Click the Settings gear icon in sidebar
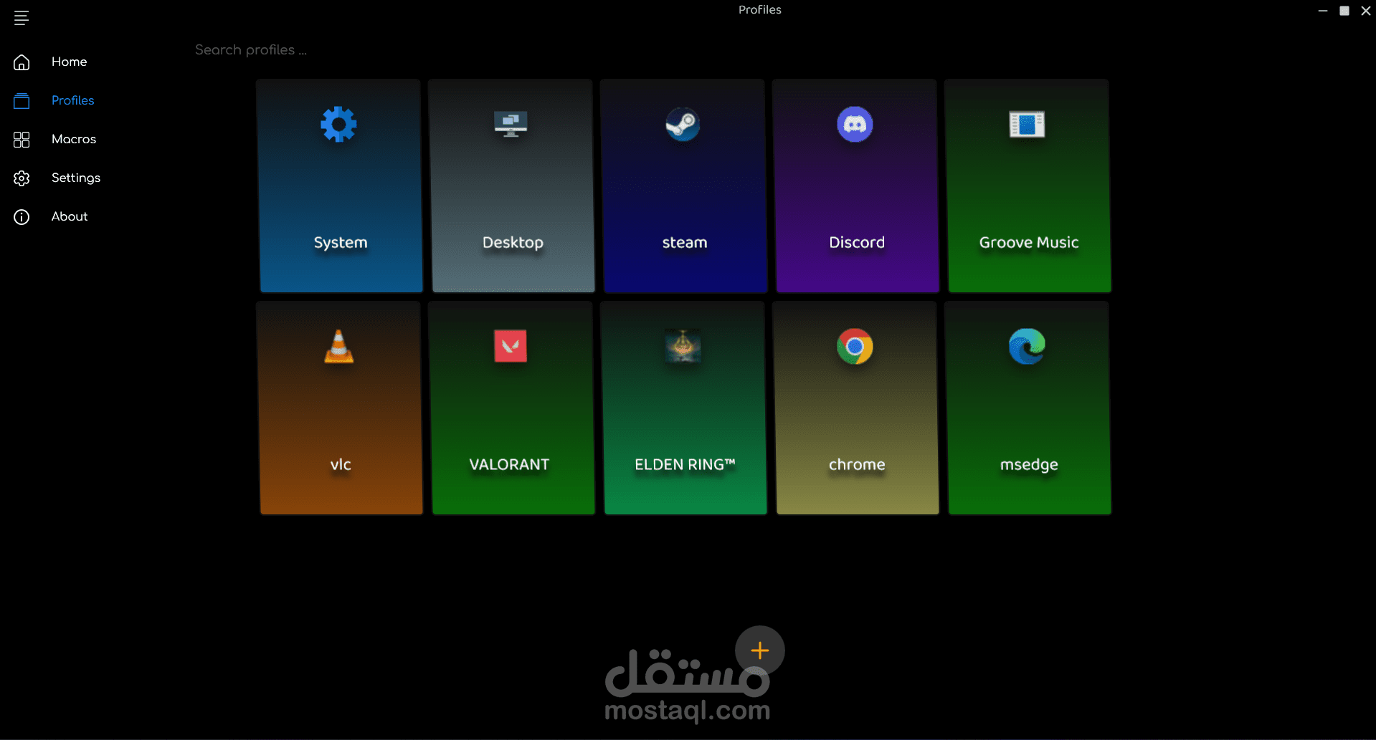The width and height of the screenshot is (1376, 740). tap(22, 178)
